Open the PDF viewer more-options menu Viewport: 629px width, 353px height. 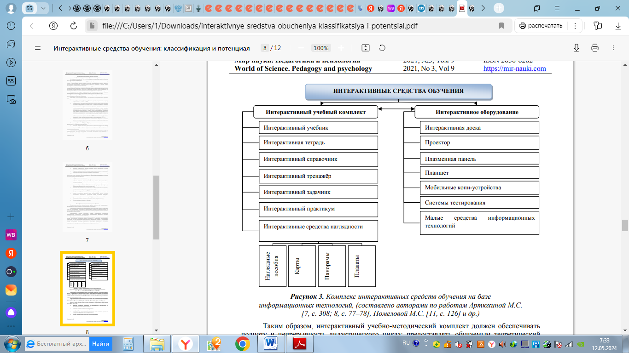coord(613,48)
